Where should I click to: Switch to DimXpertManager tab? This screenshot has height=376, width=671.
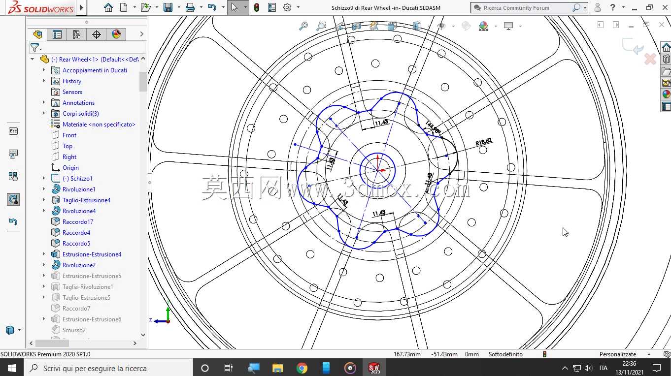97,34
